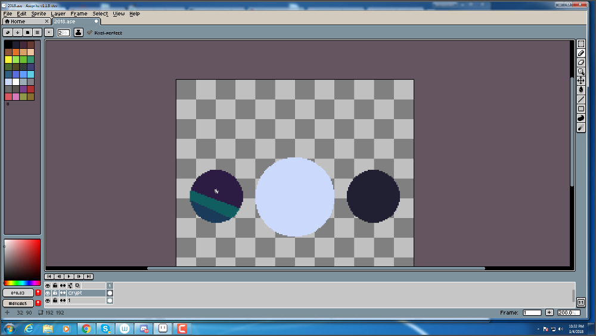Select layer 1 cel in frame 1
The image size is (596, 336).
pos(110,300)
